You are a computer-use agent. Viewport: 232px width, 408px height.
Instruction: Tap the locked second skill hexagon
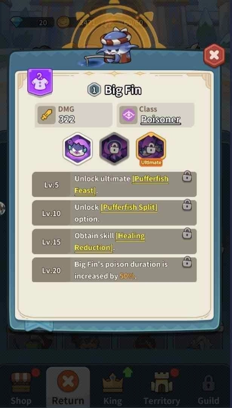coord(114,148)
